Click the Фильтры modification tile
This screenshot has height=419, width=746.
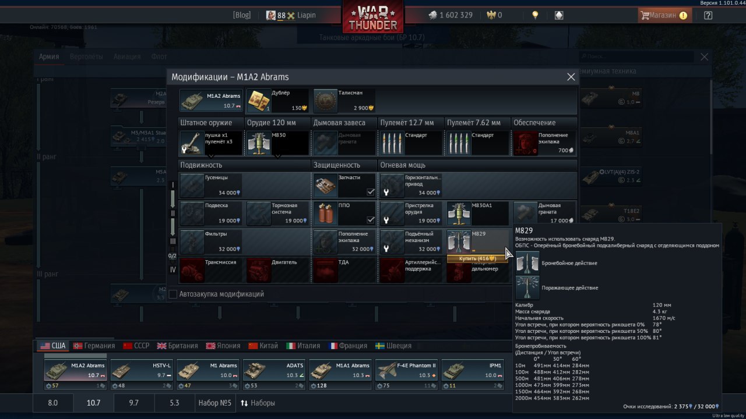210,242
